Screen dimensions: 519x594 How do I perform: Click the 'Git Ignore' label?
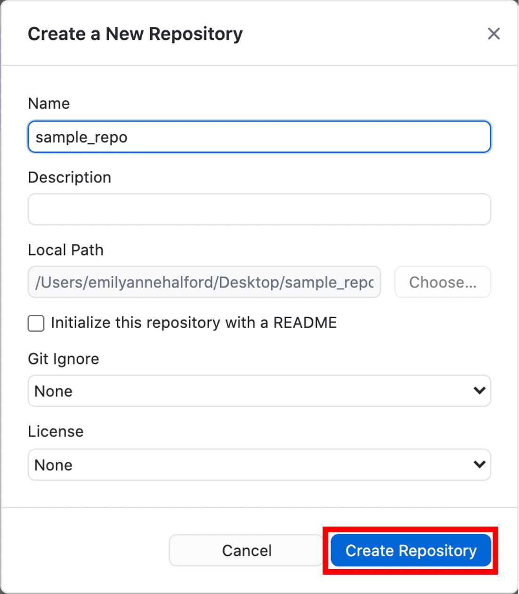pos(64,359)
